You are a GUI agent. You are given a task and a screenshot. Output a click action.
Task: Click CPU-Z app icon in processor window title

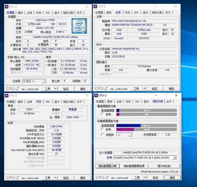(x=7, y=6)
